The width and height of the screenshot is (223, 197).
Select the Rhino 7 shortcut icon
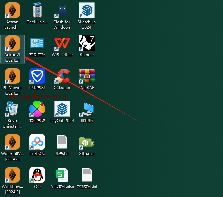click(87, 43)
